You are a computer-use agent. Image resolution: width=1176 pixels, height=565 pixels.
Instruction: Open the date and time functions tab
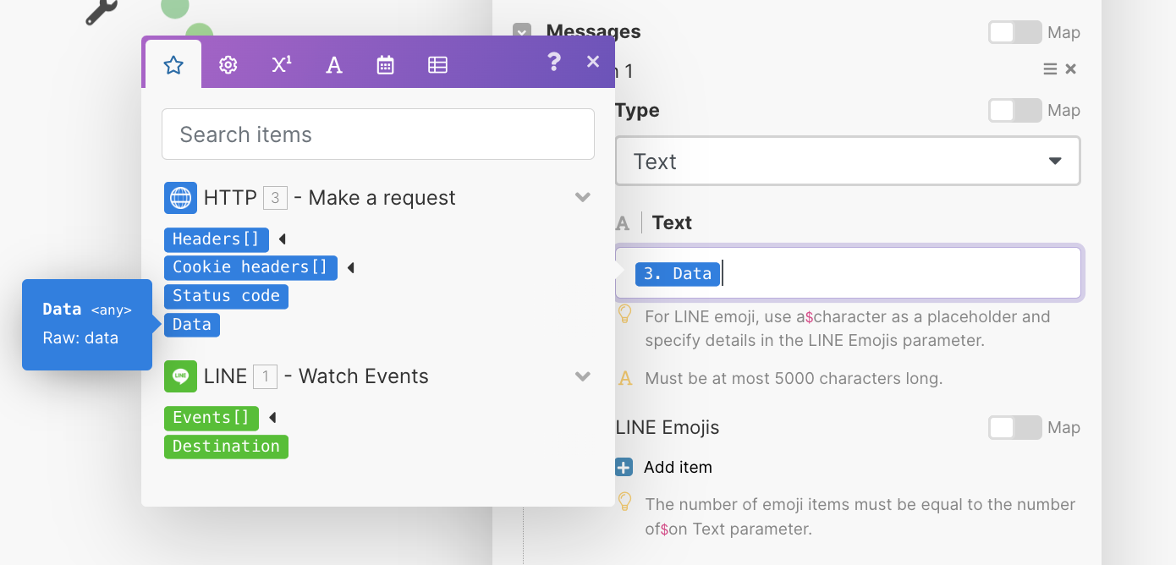[x=386, y=64]
